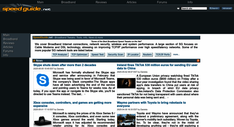This screenshot has height=127, width=234.
Task: Open the Skype shuts down headline
Action: click(x=65, y=65)
